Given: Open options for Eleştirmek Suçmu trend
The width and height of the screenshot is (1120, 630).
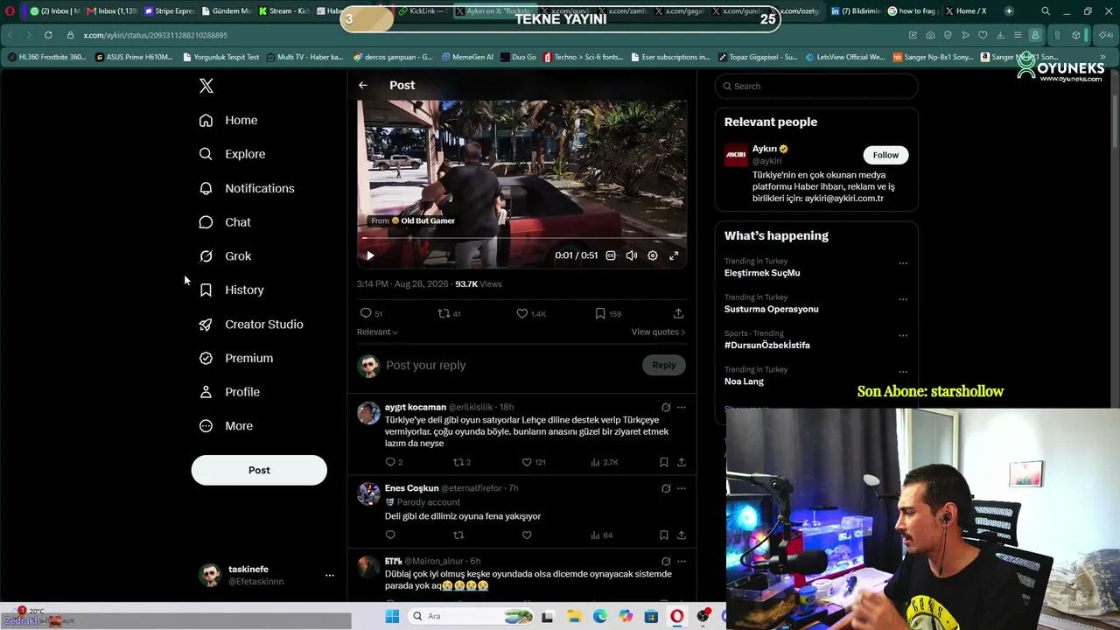Looking at the screenshot, I should point(903,263).
